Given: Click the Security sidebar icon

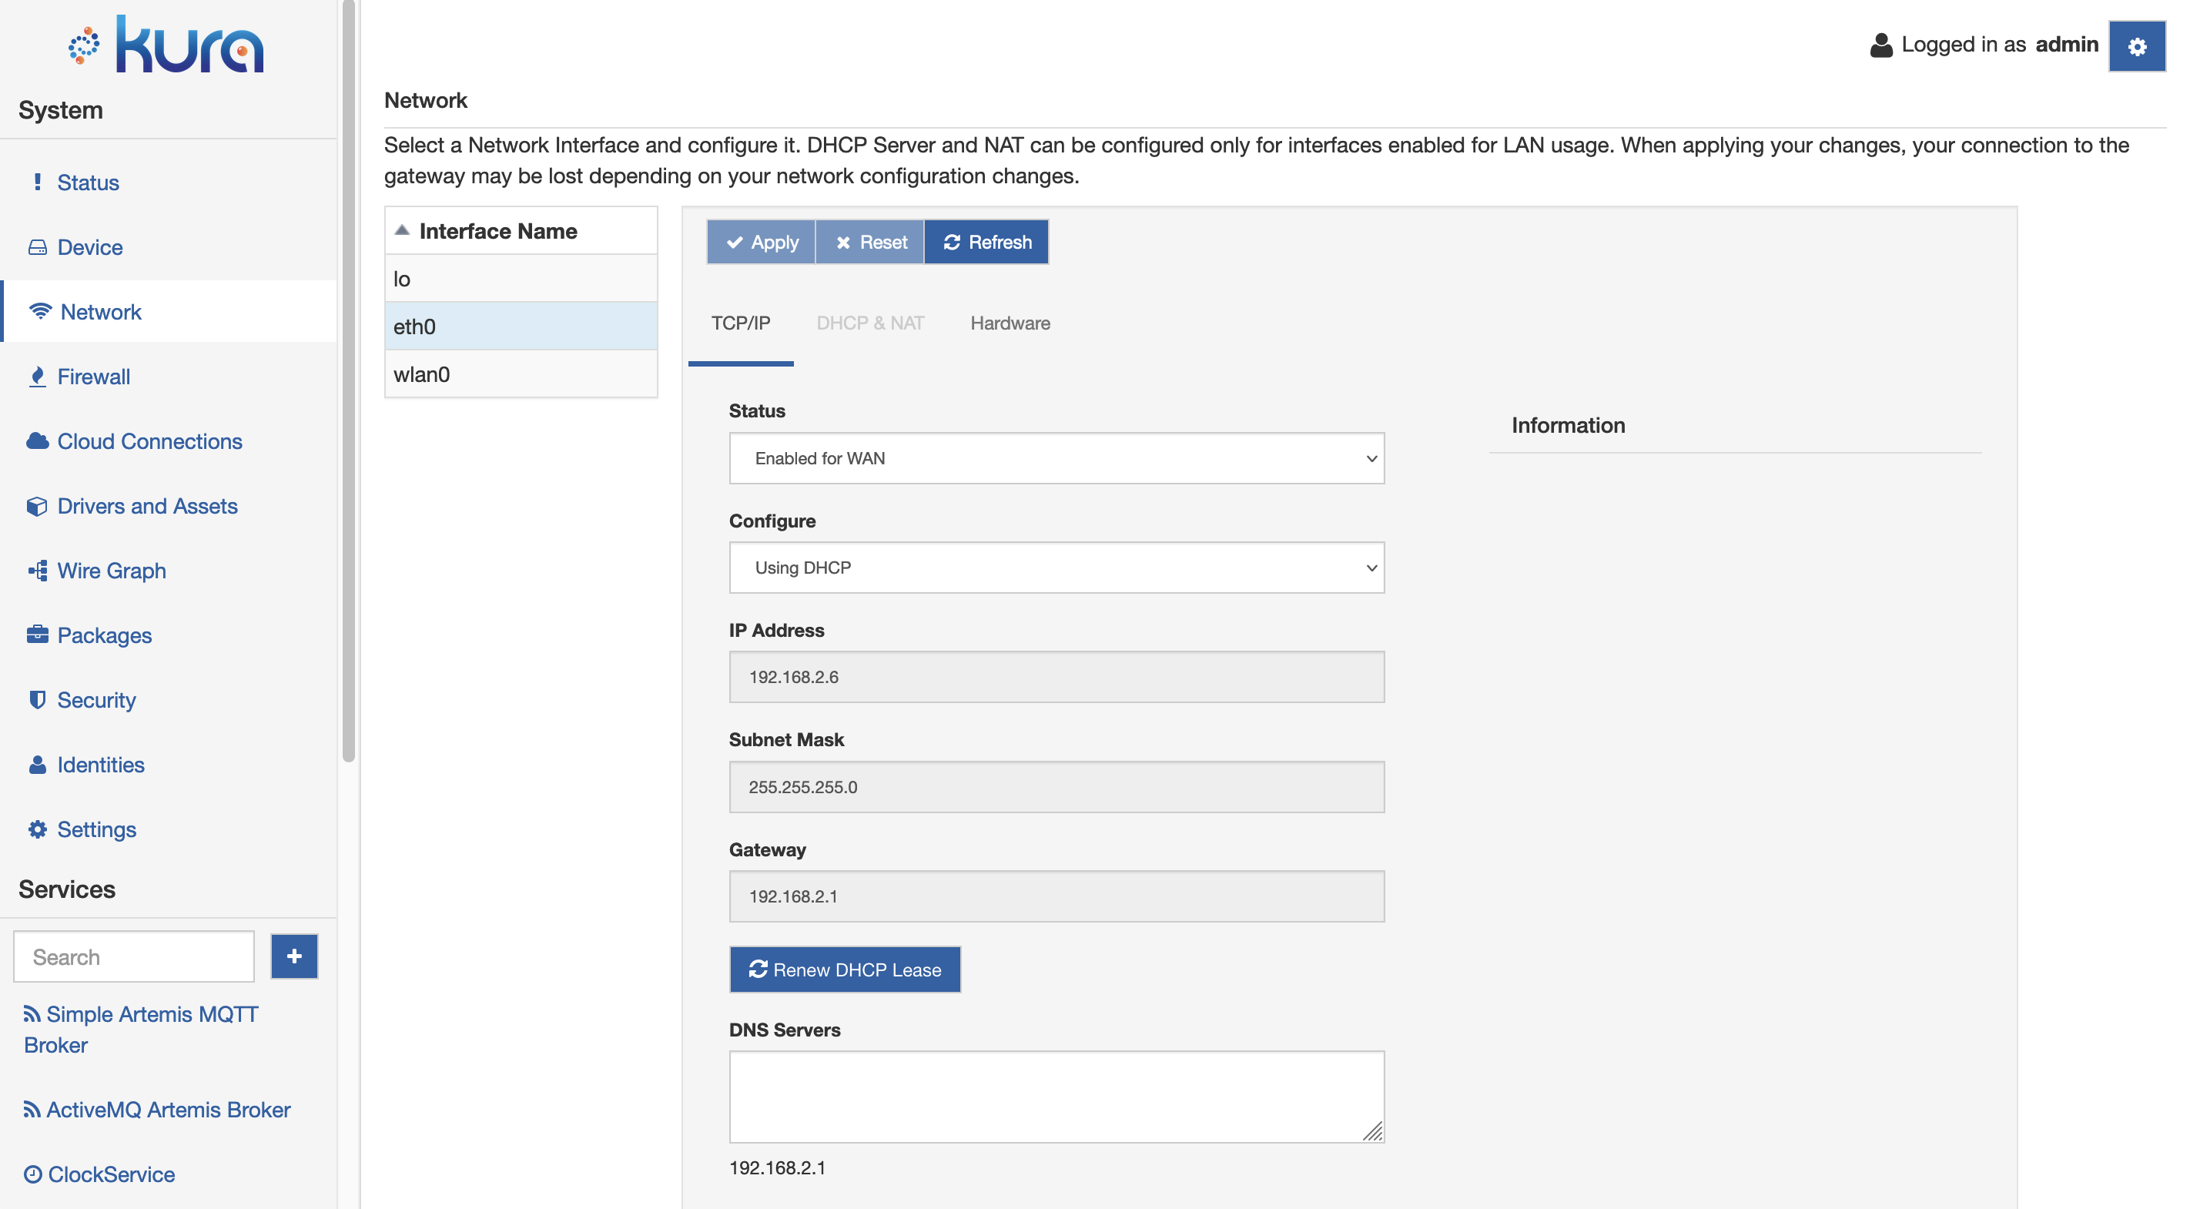Looking at the screenshot, I should point(37,698).
